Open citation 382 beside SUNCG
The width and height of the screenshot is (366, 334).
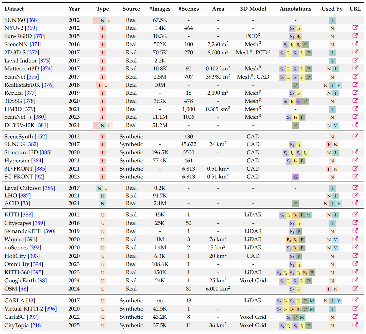click(32, 144)
